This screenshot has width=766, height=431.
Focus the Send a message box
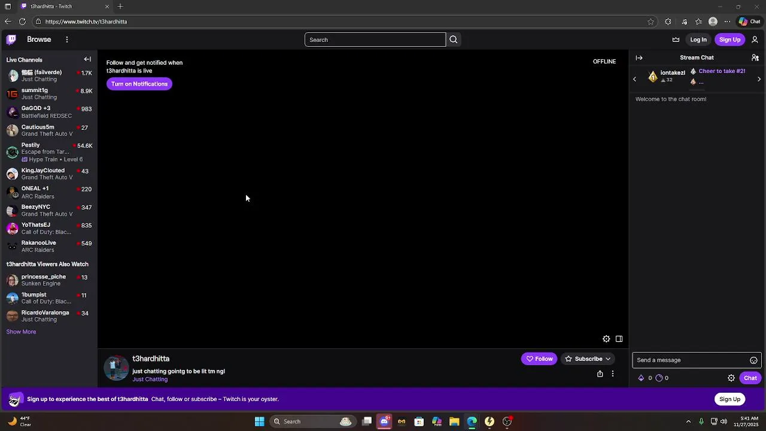coord(691,360)
